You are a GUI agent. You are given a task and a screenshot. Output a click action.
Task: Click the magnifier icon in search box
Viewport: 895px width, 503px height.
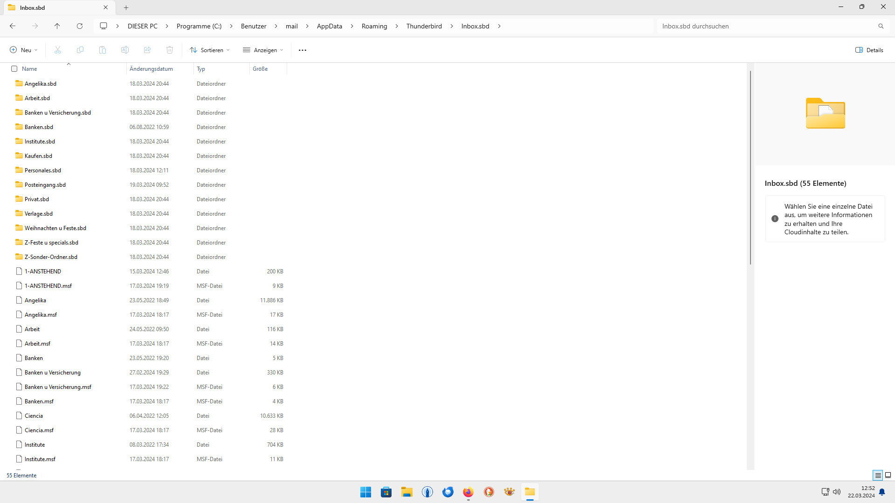click(x=881, y=26)
